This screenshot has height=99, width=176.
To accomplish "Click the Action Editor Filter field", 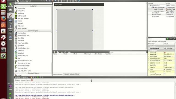I will coord(128,52).
